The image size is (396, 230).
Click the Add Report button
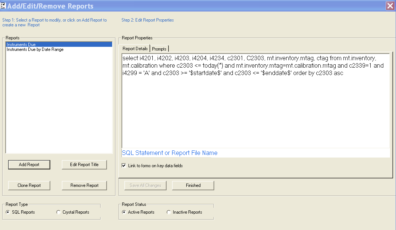pyautogui.click(x=29, y=165)
